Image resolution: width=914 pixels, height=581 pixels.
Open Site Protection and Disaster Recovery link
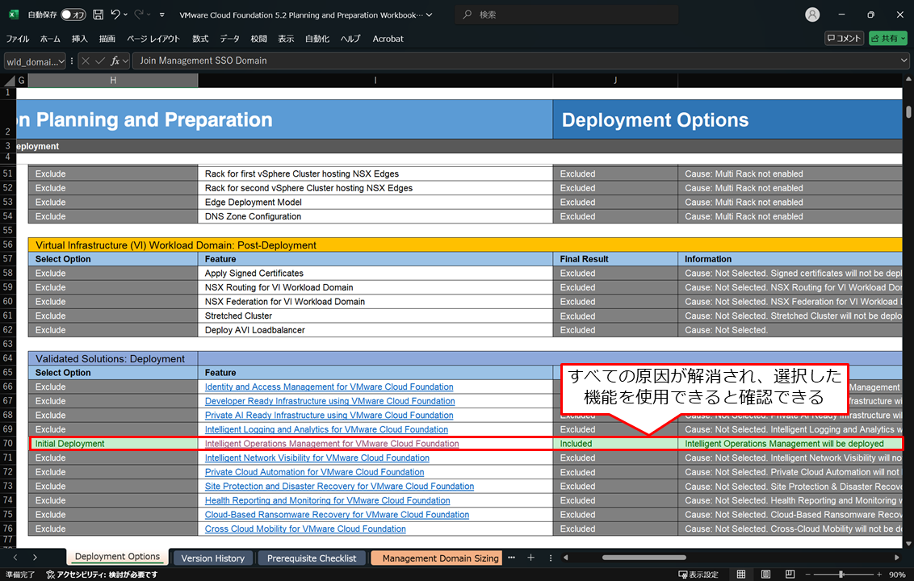point(339,486)
